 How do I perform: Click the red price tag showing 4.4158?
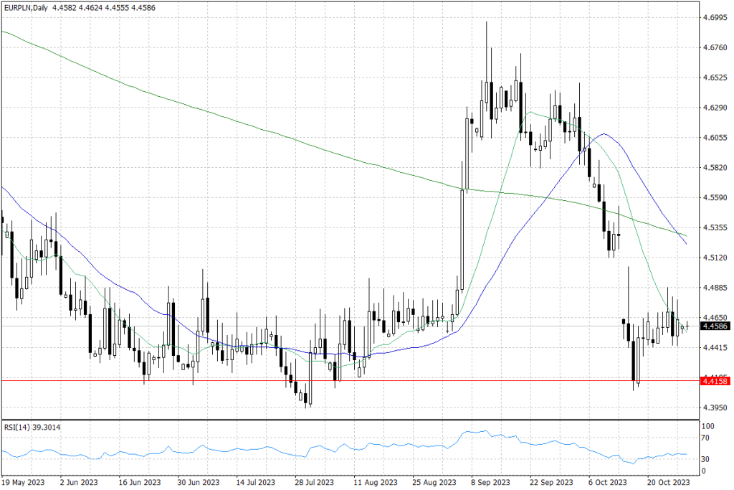[x=714, y=381]
